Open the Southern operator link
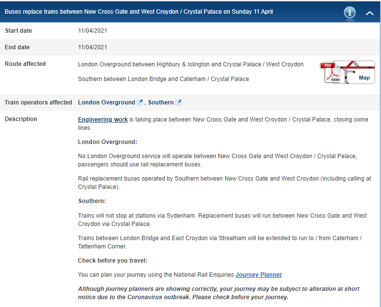Image resolution: width=381 pixels, height=307 pixels. point(161,102)
